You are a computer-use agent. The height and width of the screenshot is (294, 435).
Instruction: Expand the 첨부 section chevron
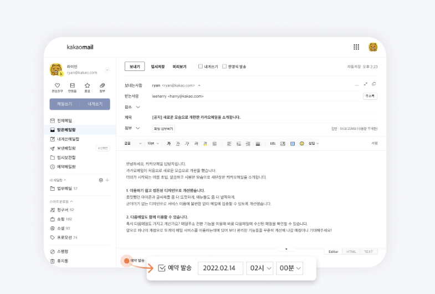(x=137, y=128)
